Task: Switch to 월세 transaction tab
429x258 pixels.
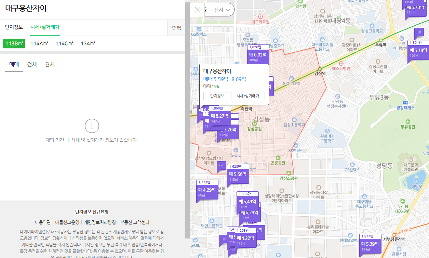Action: 50,64
